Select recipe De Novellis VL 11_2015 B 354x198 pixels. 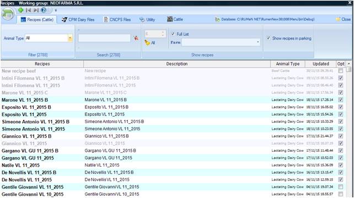point(29,173)
